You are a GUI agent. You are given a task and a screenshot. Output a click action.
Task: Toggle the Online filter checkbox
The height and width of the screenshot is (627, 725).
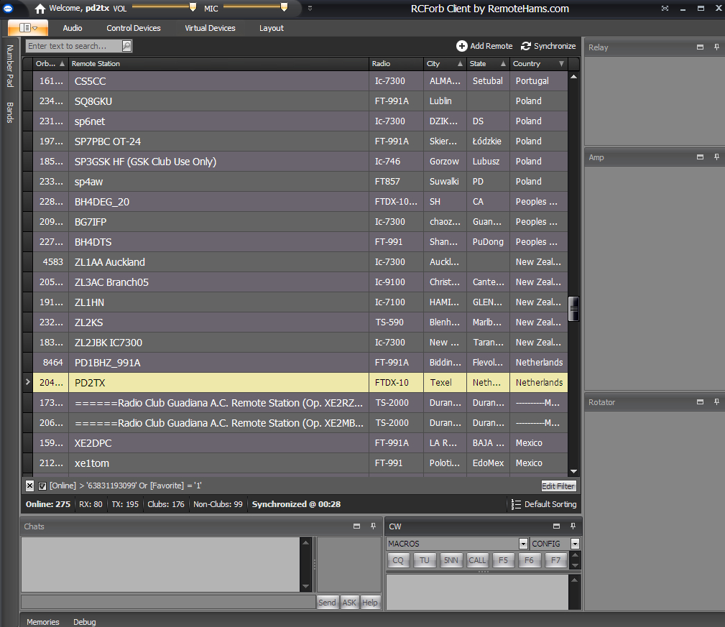42,486
